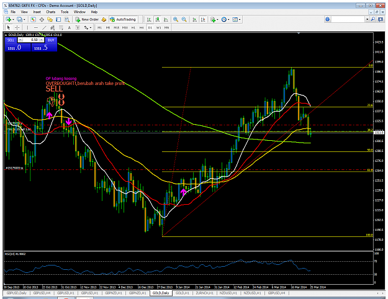Select the Text tool marked A
Viewport: 388px width, 299px height.
point(70,27)
